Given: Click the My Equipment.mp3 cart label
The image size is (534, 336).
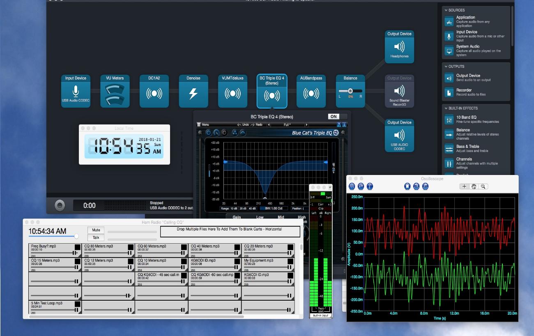Looking at the screenshot, I should click(x=259, y=260).
